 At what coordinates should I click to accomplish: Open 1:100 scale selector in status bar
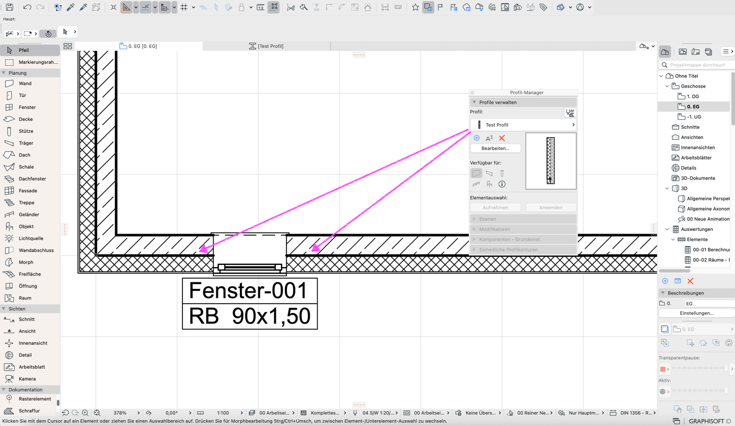[x=223, y=413]
